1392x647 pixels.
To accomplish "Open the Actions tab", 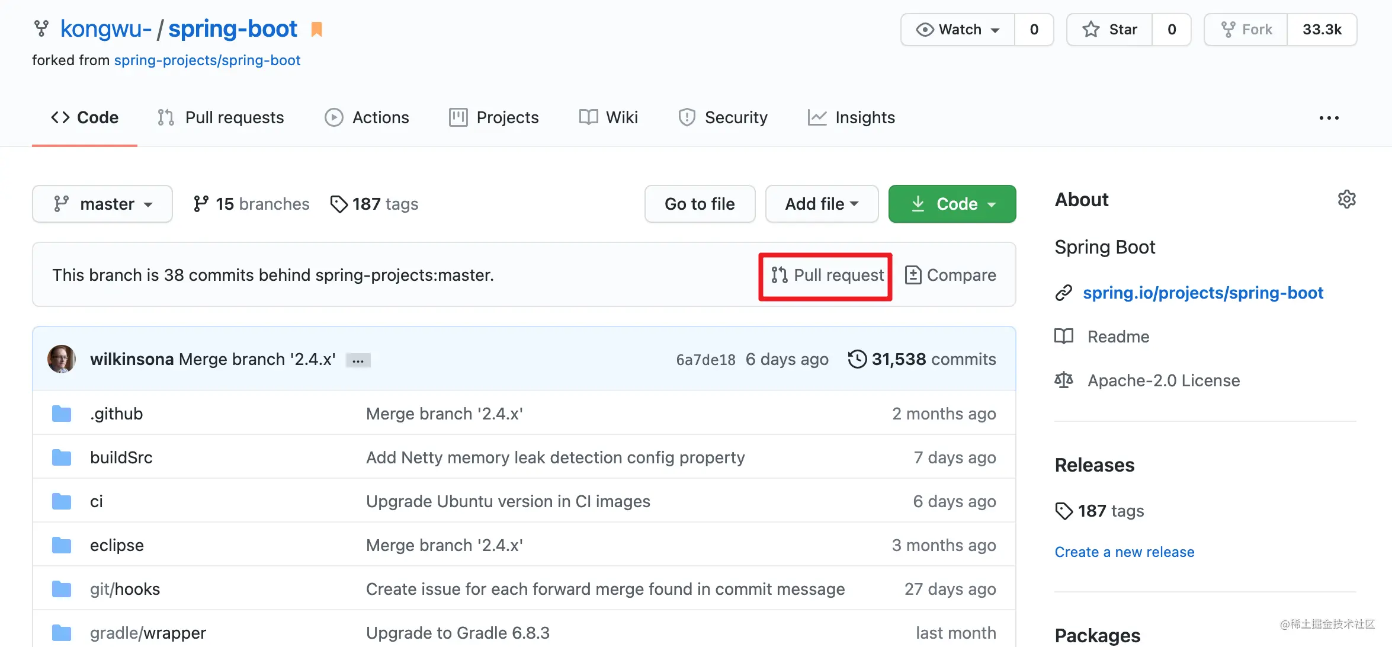I will click(x=367, y=118).
